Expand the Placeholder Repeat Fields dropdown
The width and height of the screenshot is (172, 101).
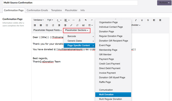[x=47, y=30]
